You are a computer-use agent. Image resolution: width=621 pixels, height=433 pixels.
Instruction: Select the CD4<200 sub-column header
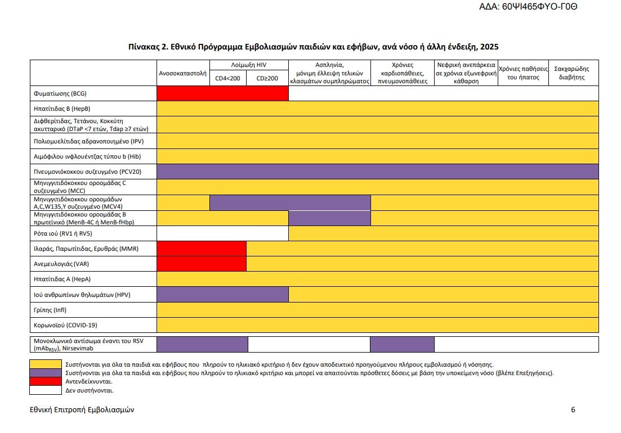point(228,78)
